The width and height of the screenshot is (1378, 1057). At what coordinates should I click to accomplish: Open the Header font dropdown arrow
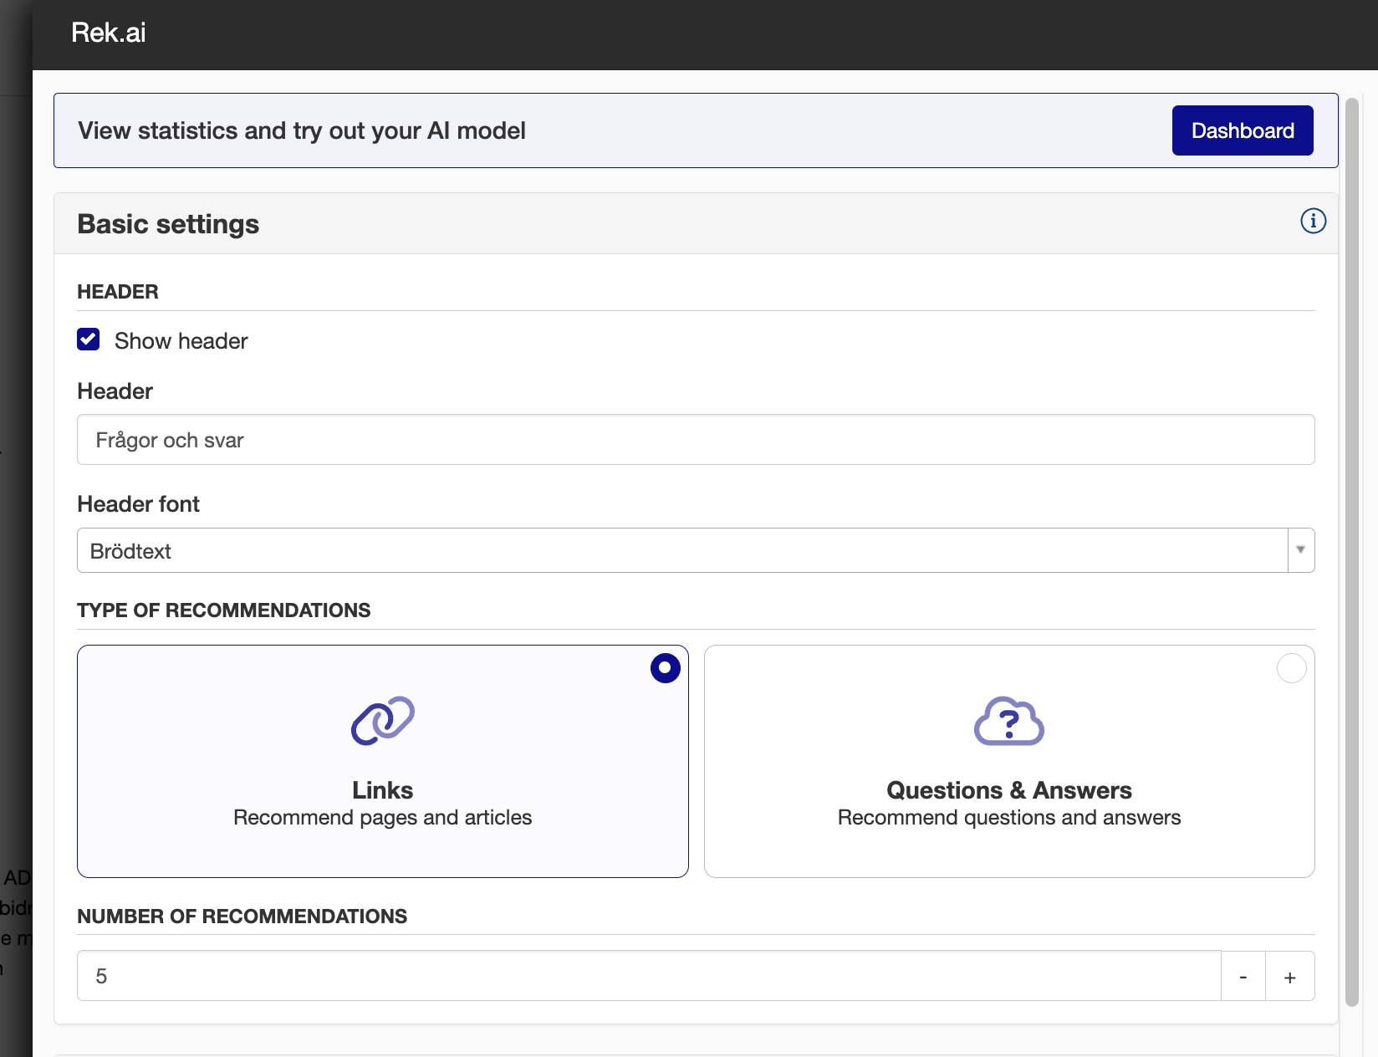tap(1300, 550)
